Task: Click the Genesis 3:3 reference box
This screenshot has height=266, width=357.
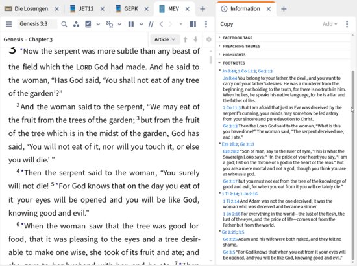Action: [x=37, y=24]
